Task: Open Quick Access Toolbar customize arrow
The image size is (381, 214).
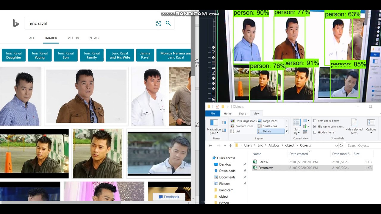Action: (228, 107)
